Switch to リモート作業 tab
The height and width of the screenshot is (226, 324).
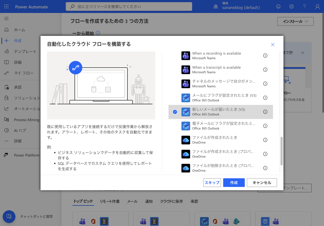tap(110, 201)
